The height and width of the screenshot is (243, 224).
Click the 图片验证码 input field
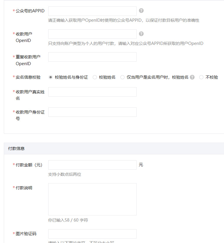pos(92,234)
